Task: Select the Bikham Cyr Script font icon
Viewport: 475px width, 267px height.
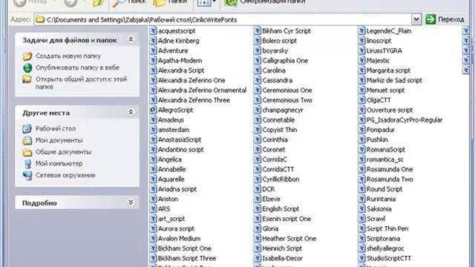Action: [258, 31]
